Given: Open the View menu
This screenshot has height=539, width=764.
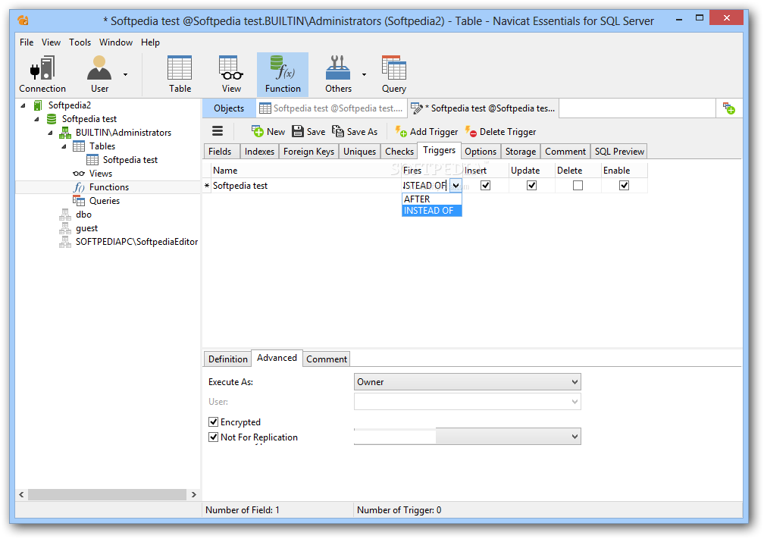Looking at the screenshot, I should coord(52,42).
